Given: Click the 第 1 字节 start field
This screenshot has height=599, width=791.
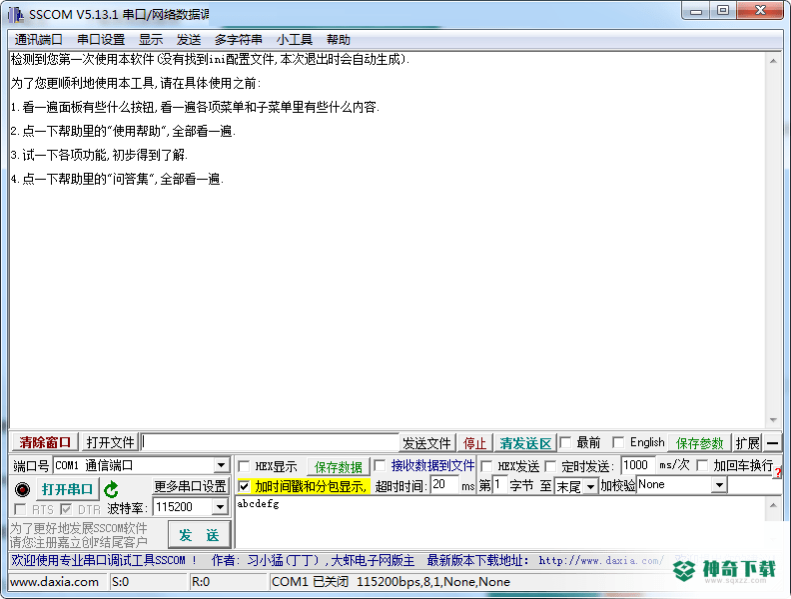Looking at the screenshot, I should click(x=499, y=485).
